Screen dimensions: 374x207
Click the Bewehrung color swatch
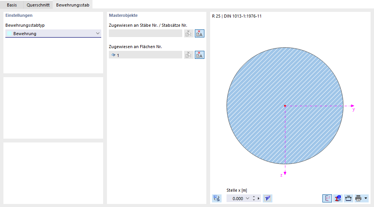[x=9, y=33]
